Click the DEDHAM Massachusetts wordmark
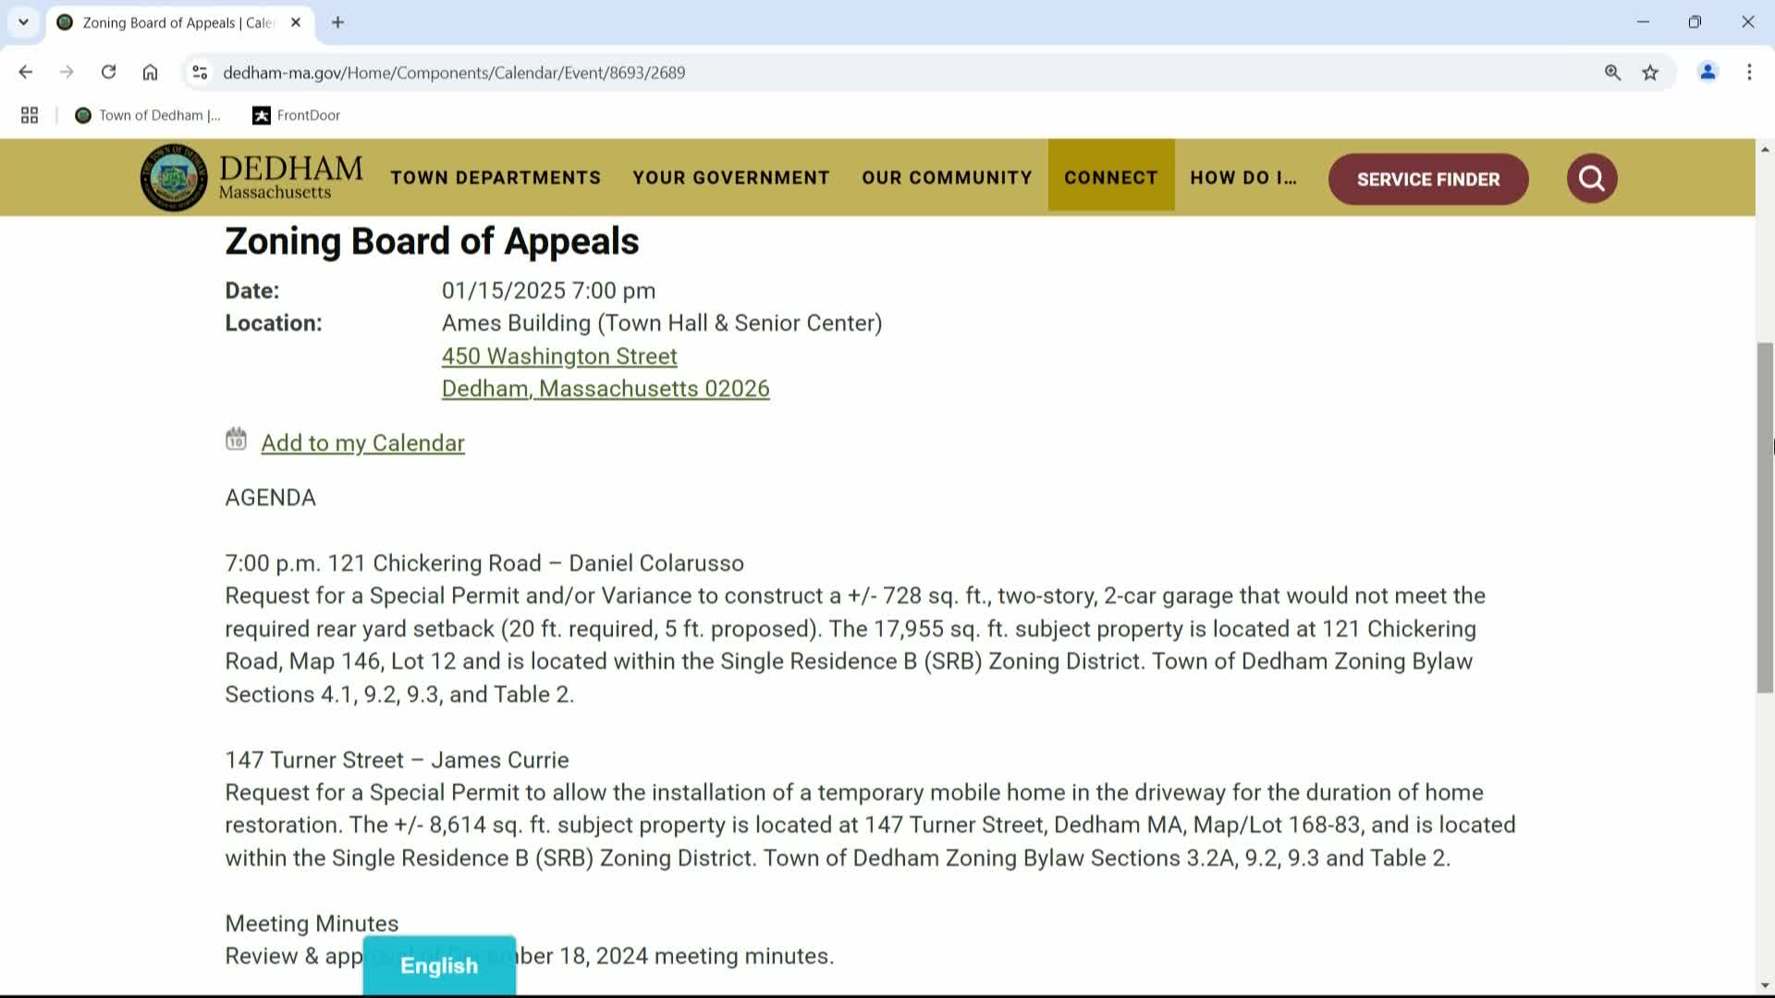This screenshot has height=998, width=1775. point(290,176)
